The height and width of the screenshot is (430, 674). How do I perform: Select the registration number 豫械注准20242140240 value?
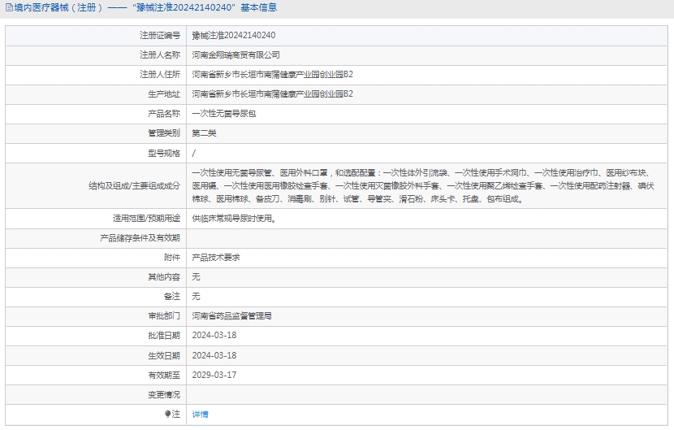pyautogui.click(x=234, y=36)
